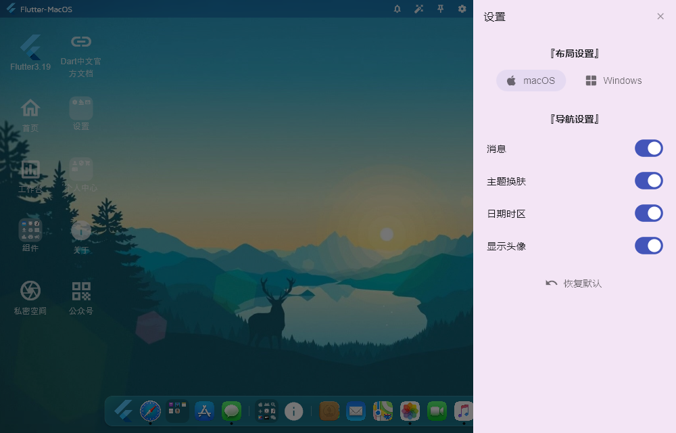The height and width of the screenshot is (433, 676).
Task: Open the notifications bell icon
Action: click(397, 9)
